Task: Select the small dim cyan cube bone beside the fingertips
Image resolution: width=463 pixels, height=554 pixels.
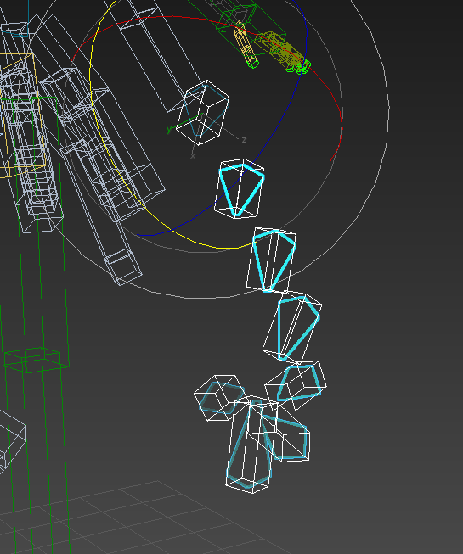Action: click(219, 398)
